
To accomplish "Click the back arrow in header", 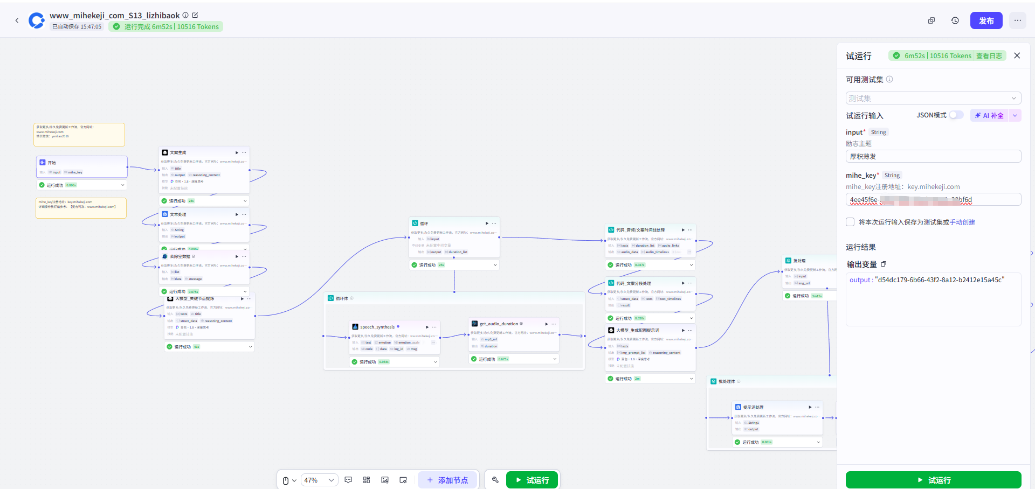I will point(17,20).
